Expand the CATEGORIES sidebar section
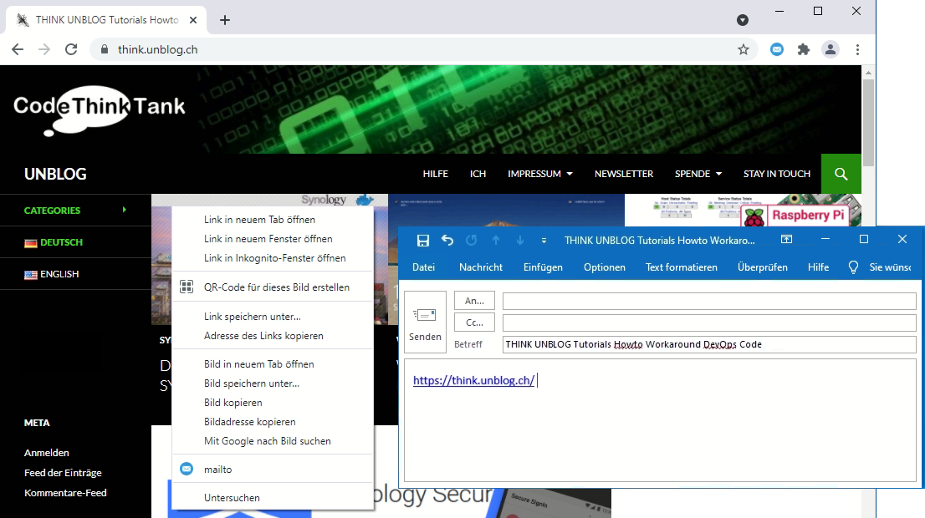925x518 pixels. coord(75,210)
